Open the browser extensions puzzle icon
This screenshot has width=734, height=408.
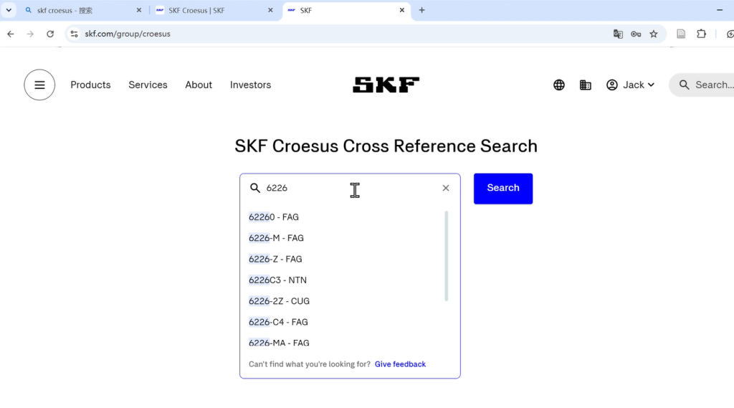point(701,34)
